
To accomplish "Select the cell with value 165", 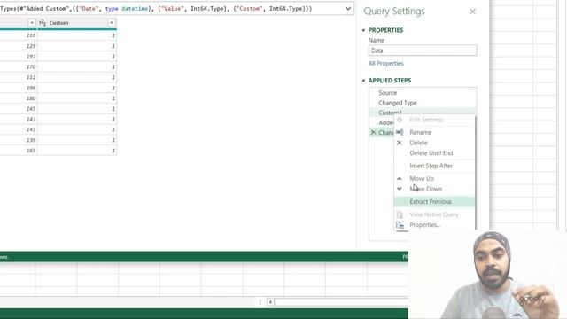I will pyautogui.click(x=19, y=151).
